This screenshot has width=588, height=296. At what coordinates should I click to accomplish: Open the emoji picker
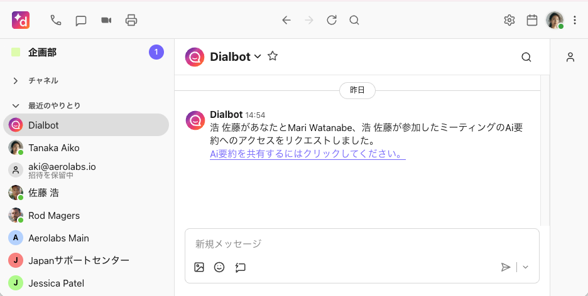219,267
